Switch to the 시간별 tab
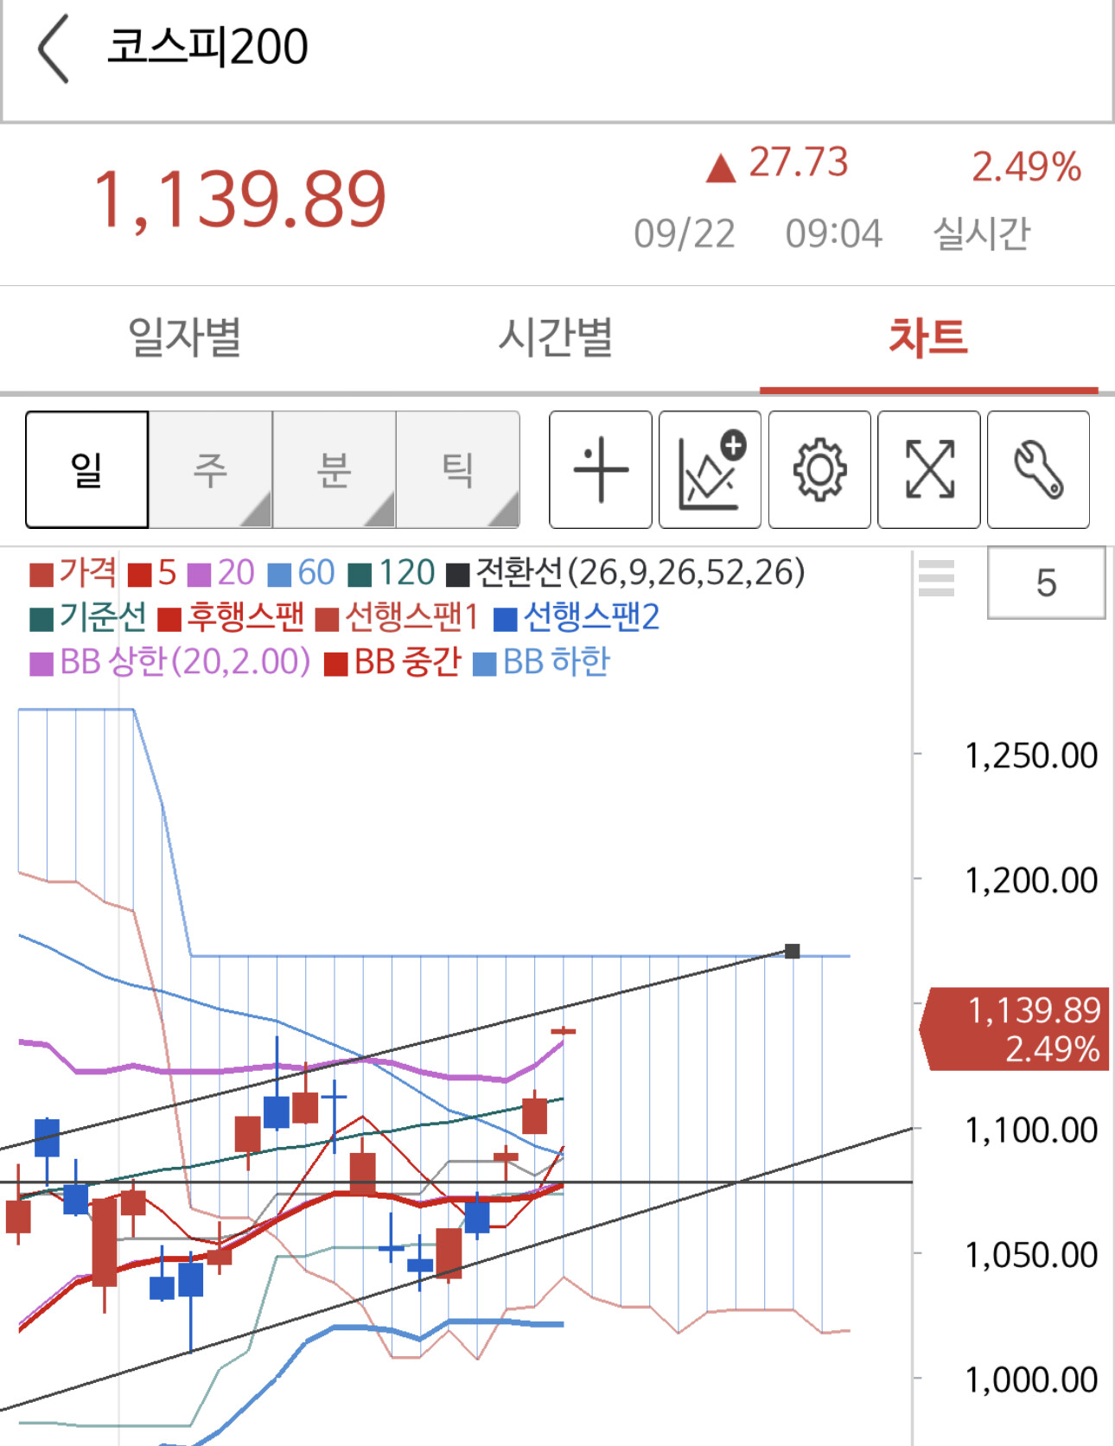The image size is (1115, 1446). pyautogui.click(x=556, y=337)
